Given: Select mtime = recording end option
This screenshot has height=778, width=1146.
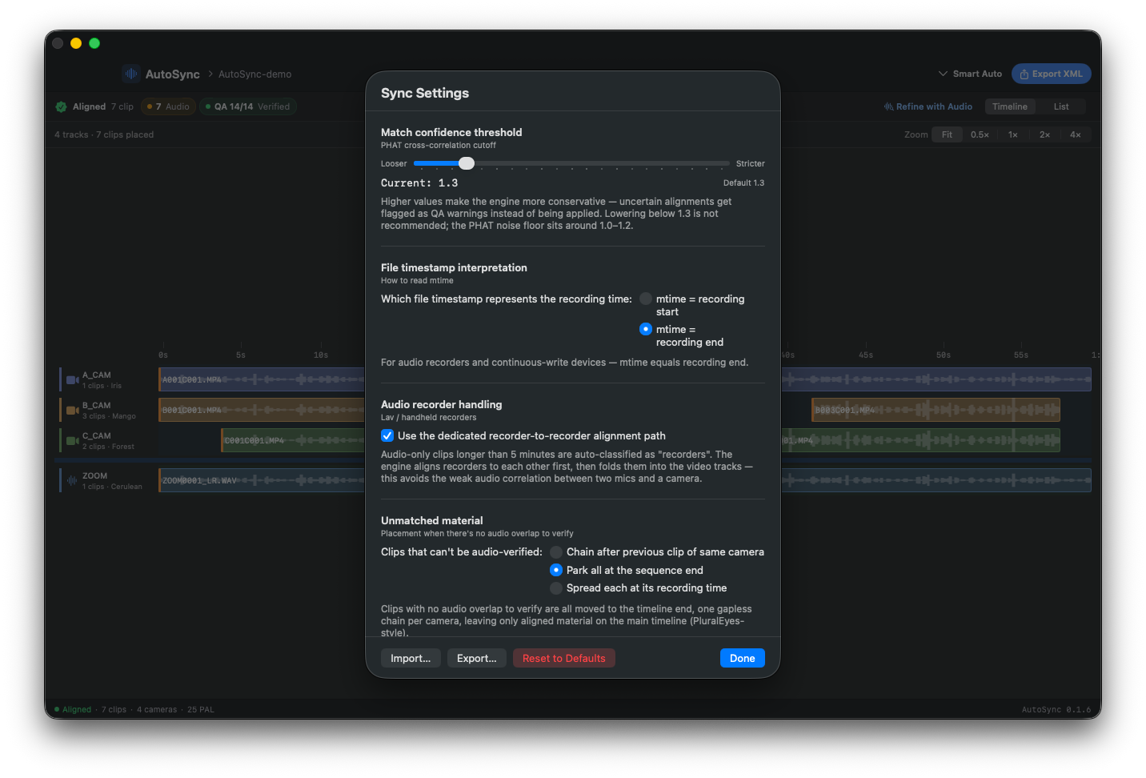Looking at the screenshot, I should click(x=646, y=329).
